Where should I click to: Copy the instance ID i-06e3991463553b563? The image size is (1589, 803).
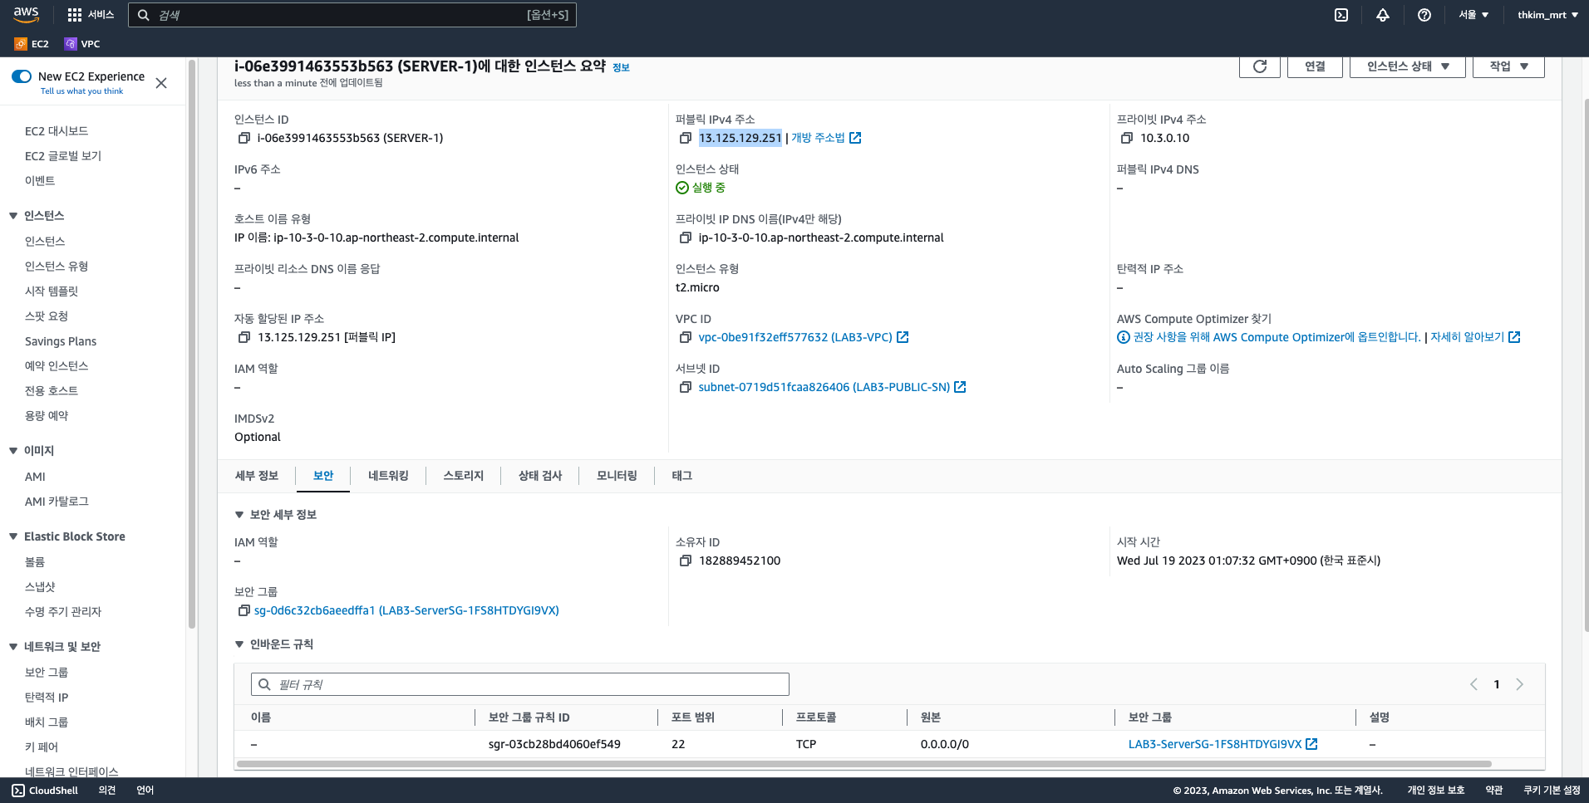click(244, 138)
